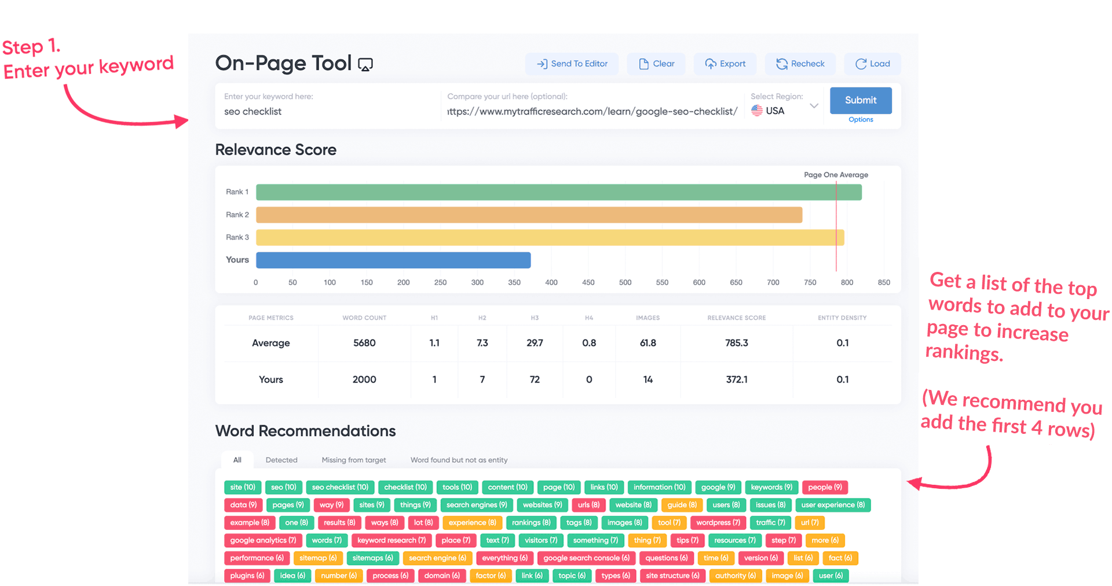Click Average relevance score 785.3
The height and width of the screenshot is (586, 1112).
pyautogui.click(x=737, y=343)
